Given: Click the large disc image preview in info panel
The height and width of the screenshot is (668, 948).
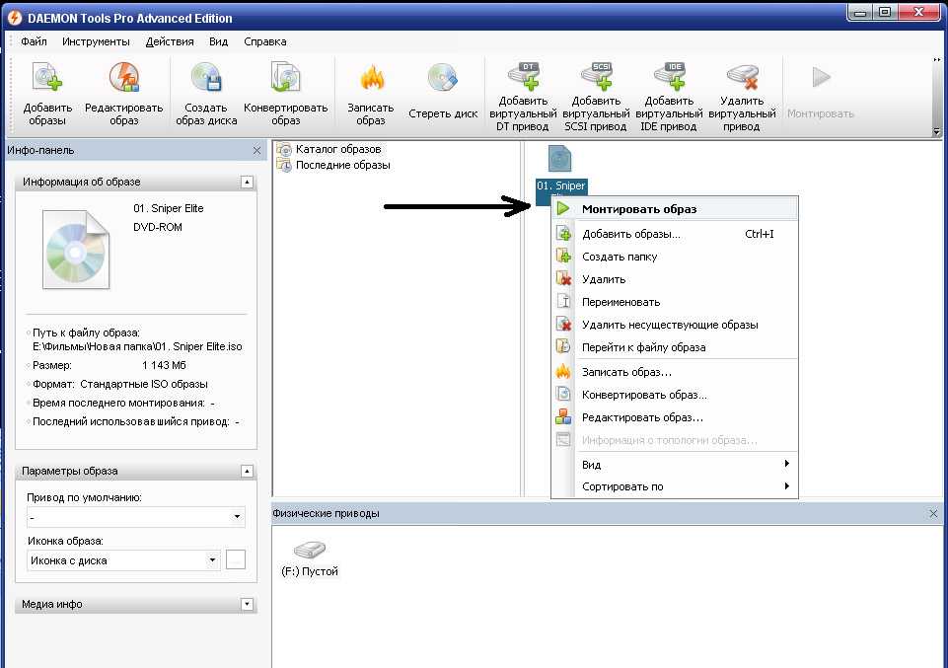Looking at the screenshot, I should pos(76,250).
